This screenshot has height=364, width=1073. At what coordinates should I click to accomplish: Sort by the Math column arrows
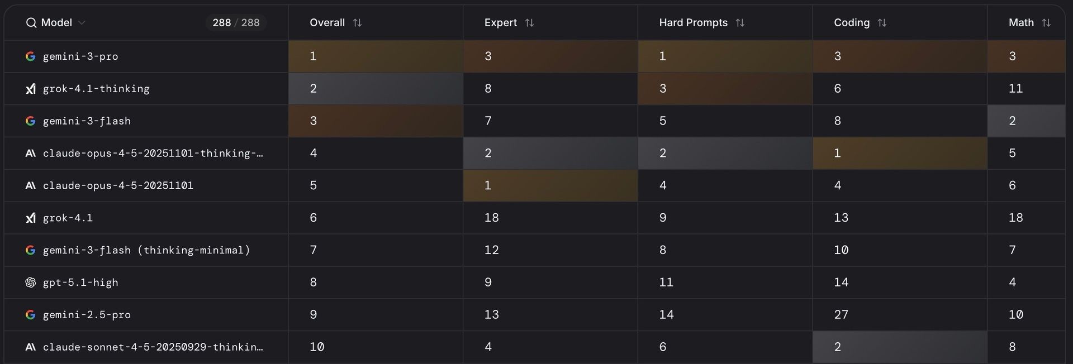click(x=1046, y=23)
